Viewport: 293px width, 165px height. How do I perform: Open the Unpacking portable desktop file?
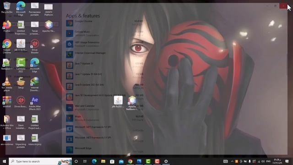pos(21,141)
